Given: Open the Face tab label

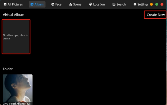Looking at the screenshot, I should (58, 4).
